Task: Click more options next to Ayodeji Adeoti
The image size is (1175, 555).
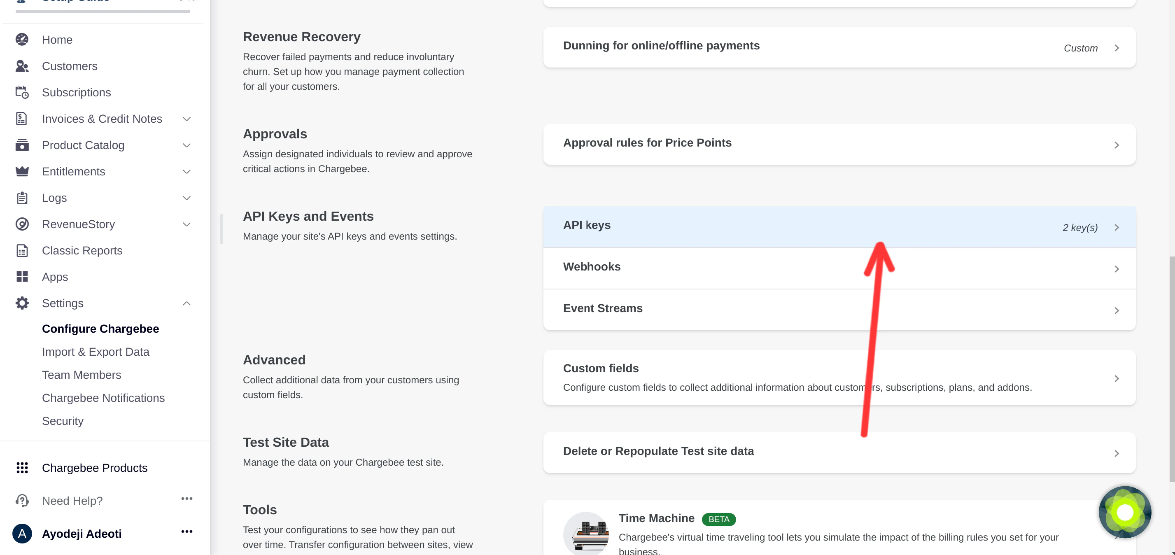Action: tap(187, 532)
